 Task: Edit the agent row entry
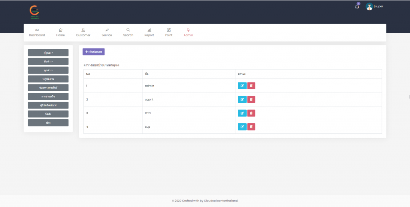pyautogui.click(x=242, y=99)
